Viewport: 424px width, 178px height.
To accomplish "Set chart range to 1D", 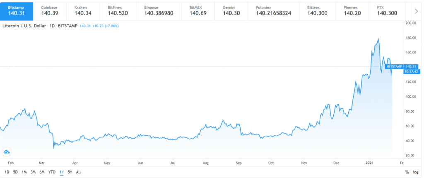I will click(7, 172).
